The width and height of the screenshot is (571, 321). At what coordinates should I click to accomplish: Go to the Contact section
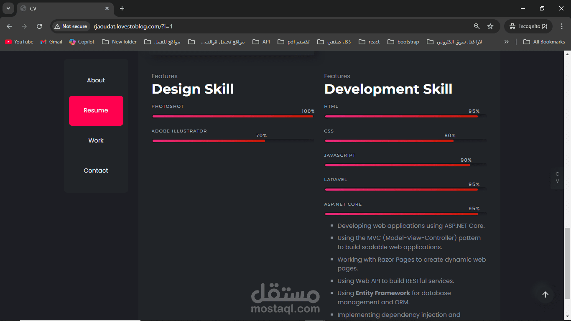pos(96,171)
